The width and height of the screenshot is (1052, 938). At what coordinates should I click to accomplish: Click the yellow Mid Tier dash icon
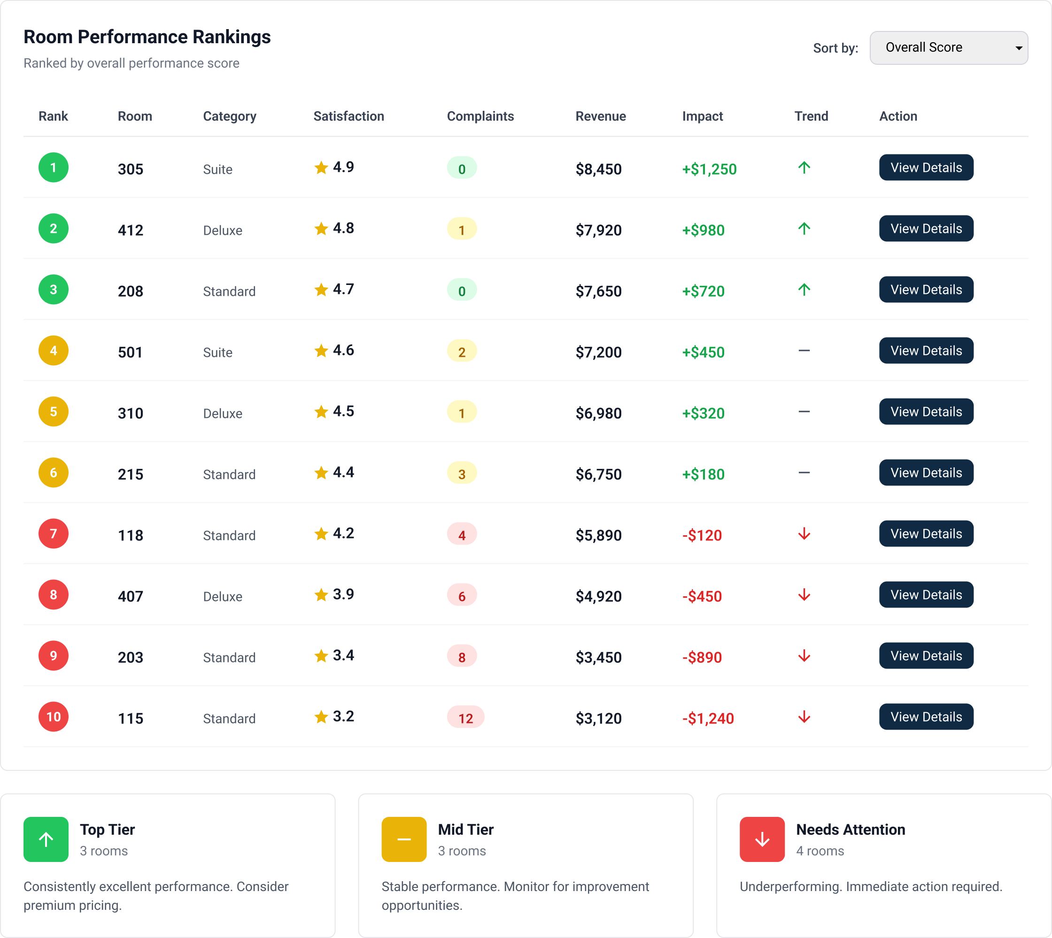(403, 839)
